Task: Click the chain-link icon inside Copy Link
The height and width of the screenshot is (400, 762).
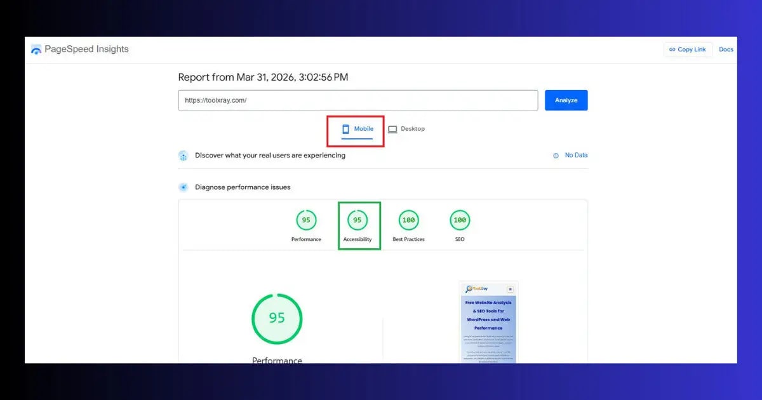Action: coord(674,49)
